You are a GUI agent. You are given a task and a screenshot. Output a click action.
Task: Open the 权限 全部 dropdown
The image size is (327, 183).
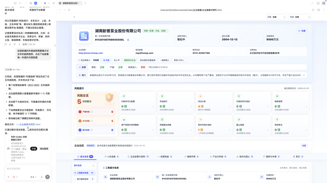[276, 17]
